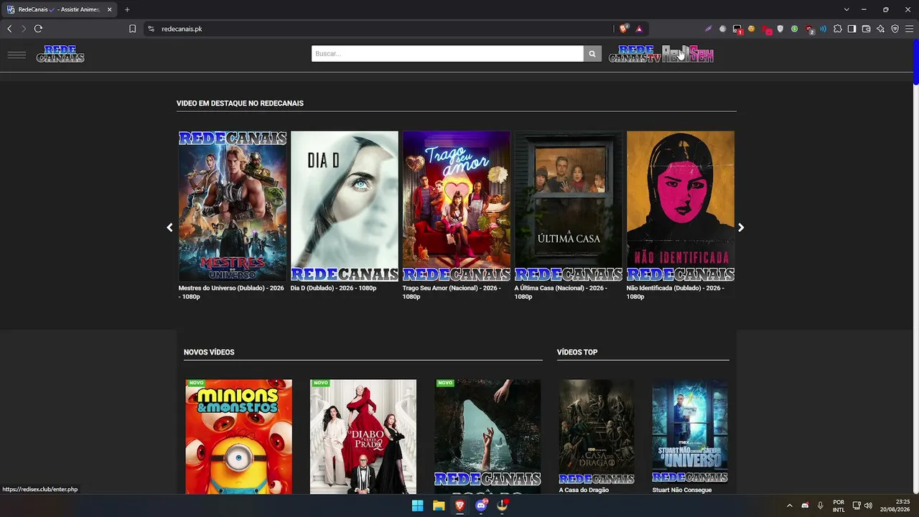Open Não Identificada poster
The image size is (919, 517).
[x=681, y=206]
